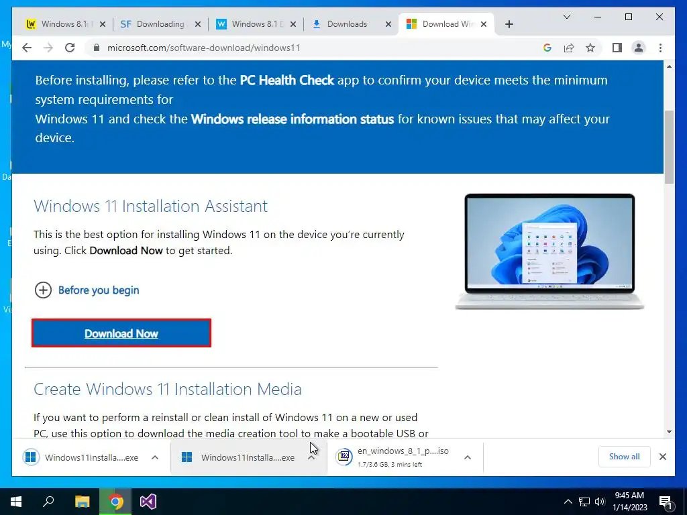
Task: Open Windows release information status link
Action: point(293,119)
